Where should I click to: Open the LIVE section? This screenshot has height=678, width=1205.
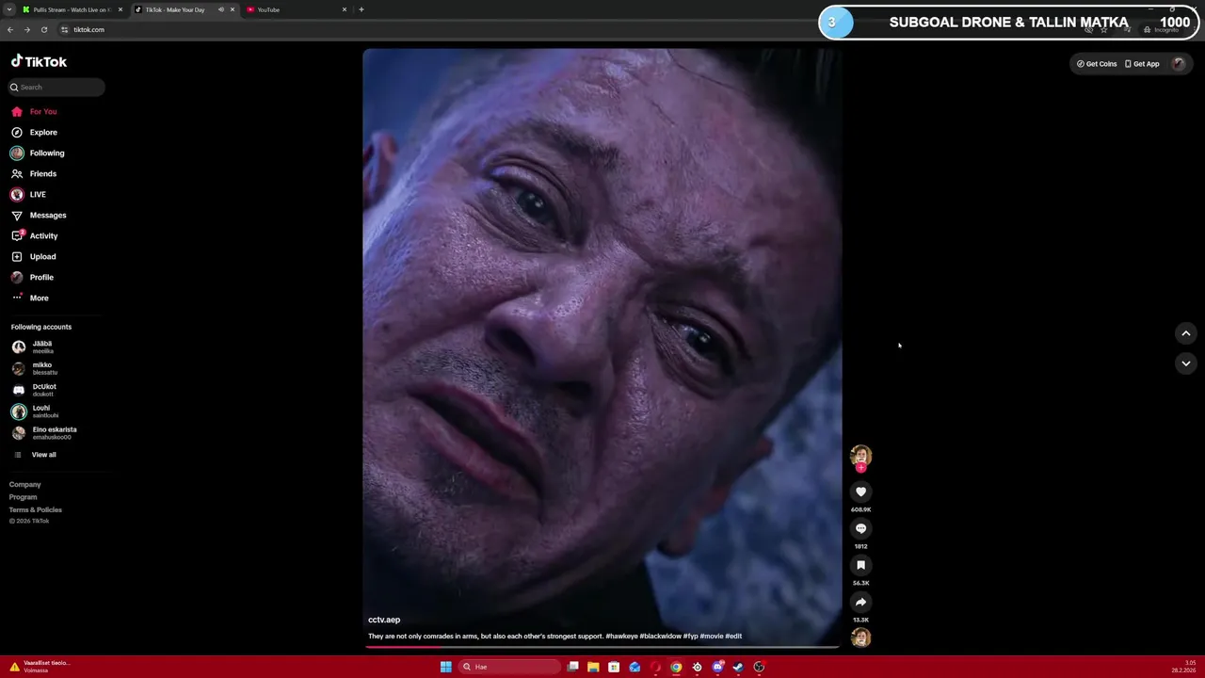[x=28, y=194]
